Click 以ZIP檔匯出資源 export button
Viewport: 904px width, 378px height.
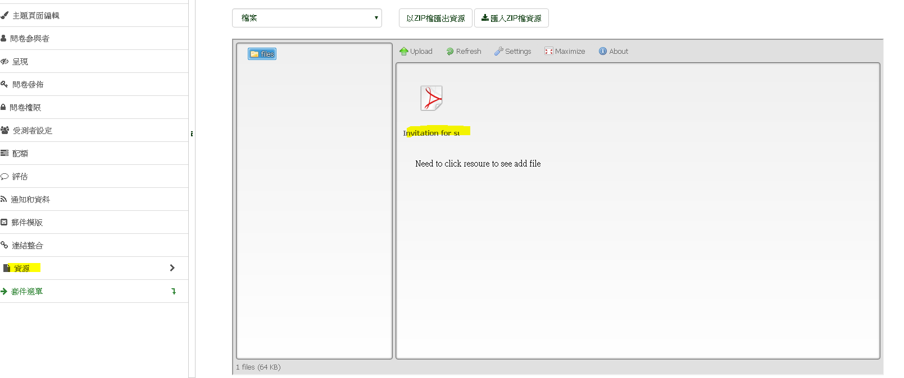pos(435,18)
